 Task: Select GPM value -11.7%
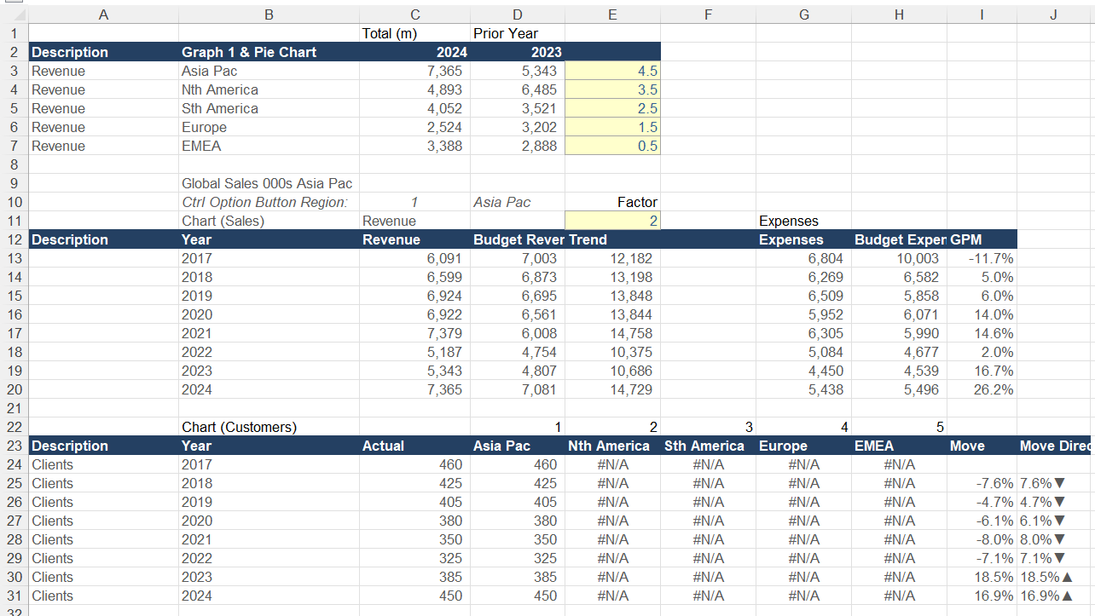click(982, 258)
